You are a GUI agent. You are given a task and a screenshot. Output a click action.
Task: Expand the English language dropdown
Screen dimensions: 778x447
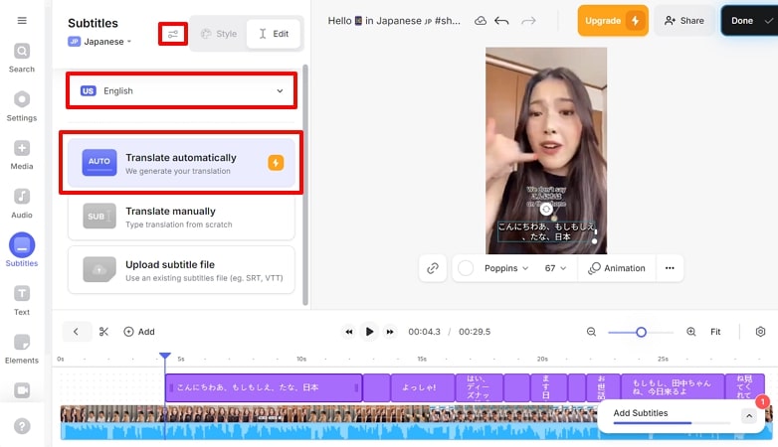(x=181, y=91)
